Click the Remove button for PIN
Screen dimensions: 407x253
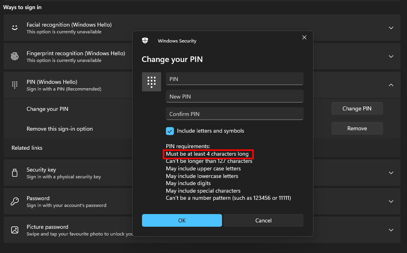click(357, 128)
